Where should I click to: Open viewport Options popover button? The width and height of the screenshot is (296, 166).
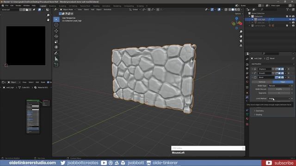point(239,14)
